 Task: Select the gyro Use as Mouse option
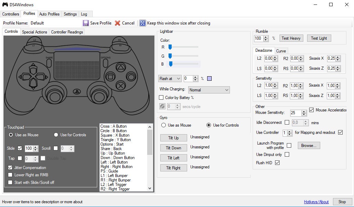(x=163, y=125)
